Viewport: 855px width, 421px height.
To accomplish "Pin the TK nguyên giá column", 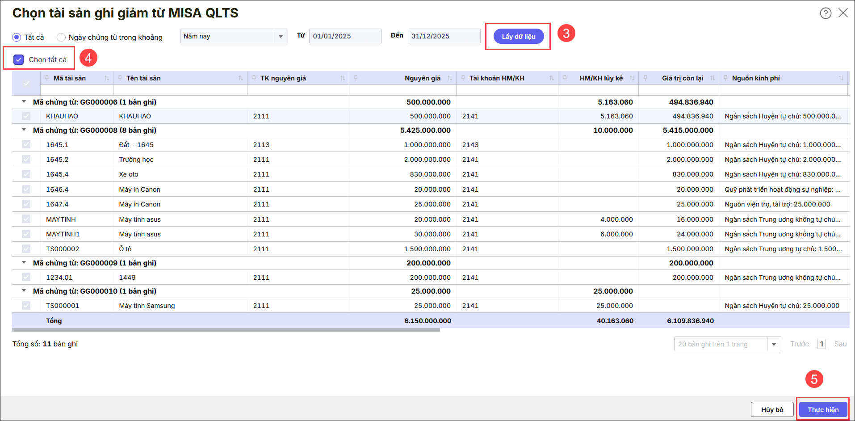I will [254, 78].
